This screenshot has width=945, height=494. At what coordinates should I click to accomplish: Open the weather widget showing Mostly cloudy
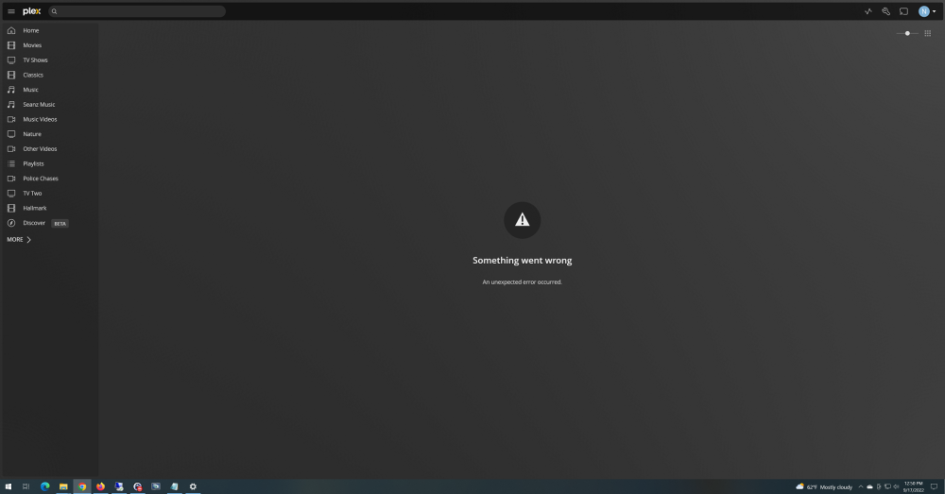point(824,486)
